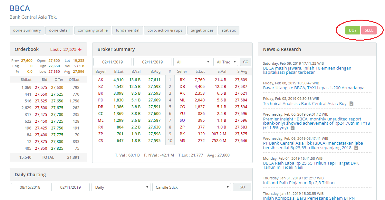The height and width of the screenshot is (200, 385).
Task: Switch to company profile tab
Action: point(92,30)
